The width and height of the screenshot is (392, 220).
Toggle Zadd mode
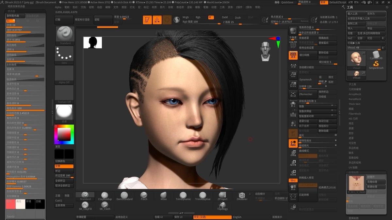click(x=225, y=17)
